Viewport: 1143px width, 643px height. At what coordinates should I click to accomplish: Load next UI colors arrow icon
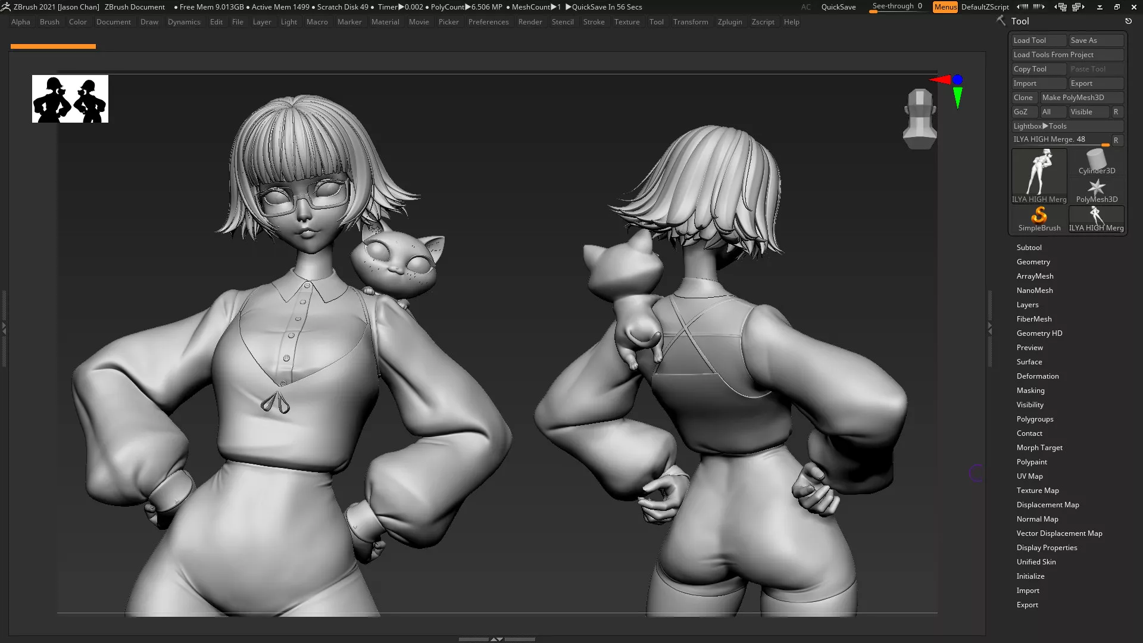coord(1039,7)
